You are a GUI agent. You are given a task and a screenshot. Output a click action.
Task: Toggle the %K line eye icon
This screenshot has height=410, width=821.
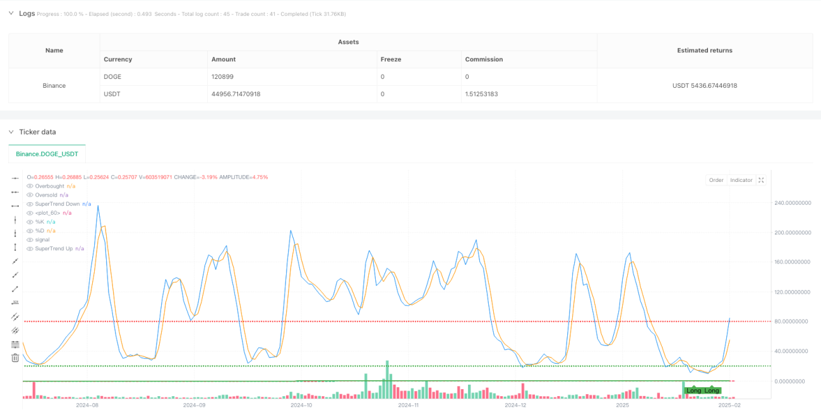coord(30,222)
